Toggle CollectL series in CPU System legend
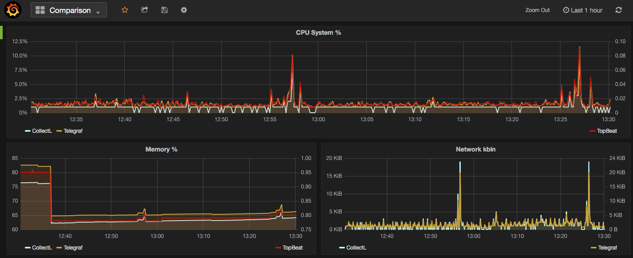 pos(42,131)
